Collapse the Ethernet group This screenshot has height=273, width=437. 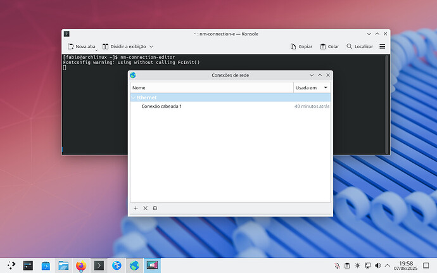133,98
